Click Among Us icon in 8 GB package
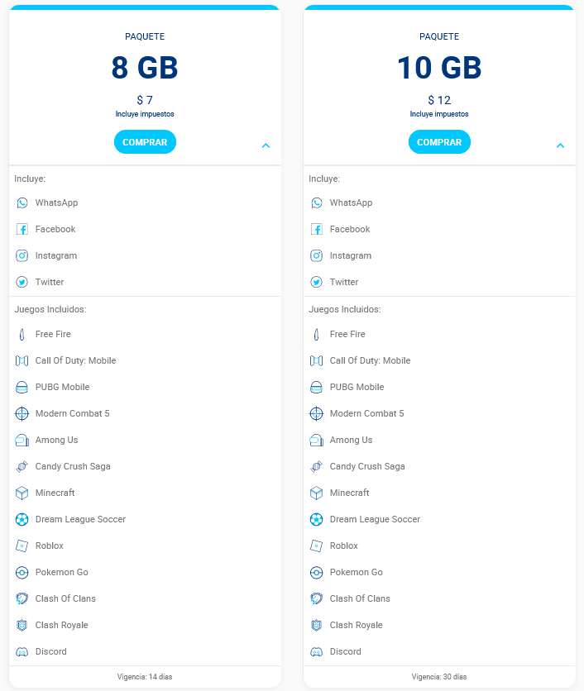584x691 pixels. tap(22, 440)
